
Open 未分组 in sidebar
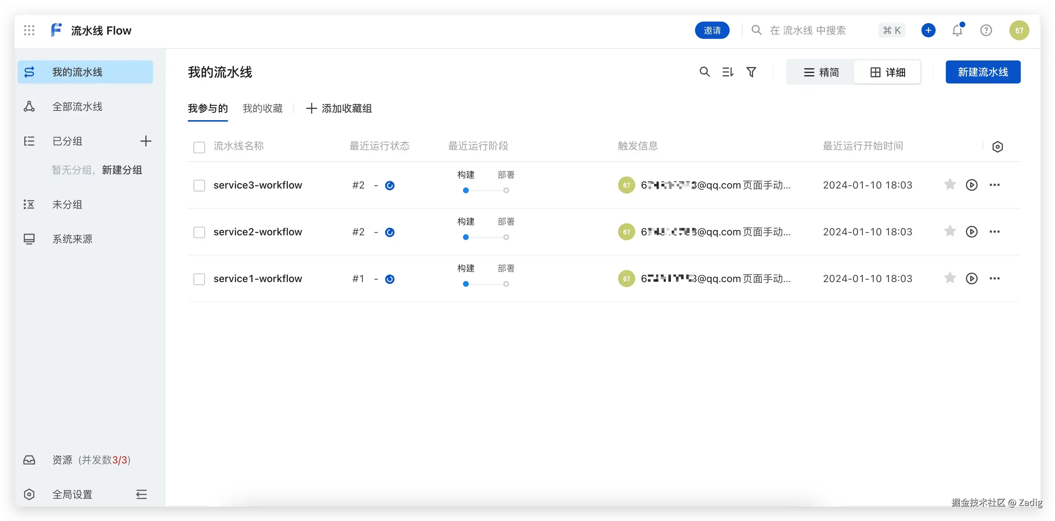(x=85, y=204)
